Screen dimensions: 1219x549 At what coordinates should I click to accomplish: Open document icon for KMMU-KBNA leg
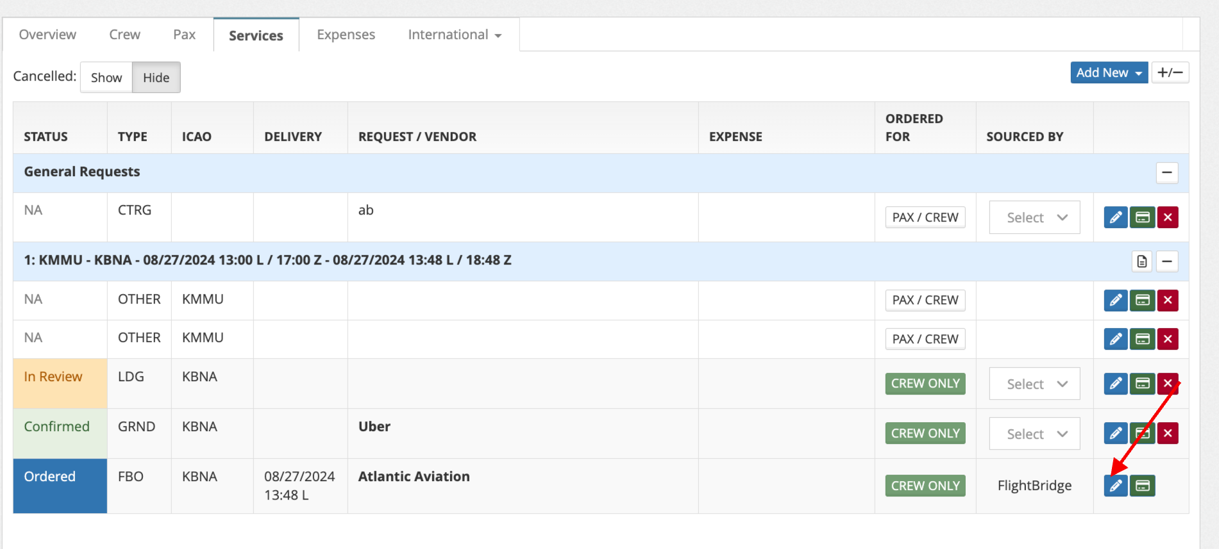1141,261
